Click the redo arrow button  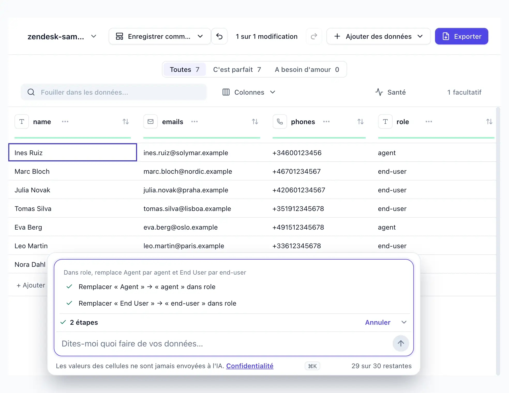pyautogui.click(x=314, y=36)
